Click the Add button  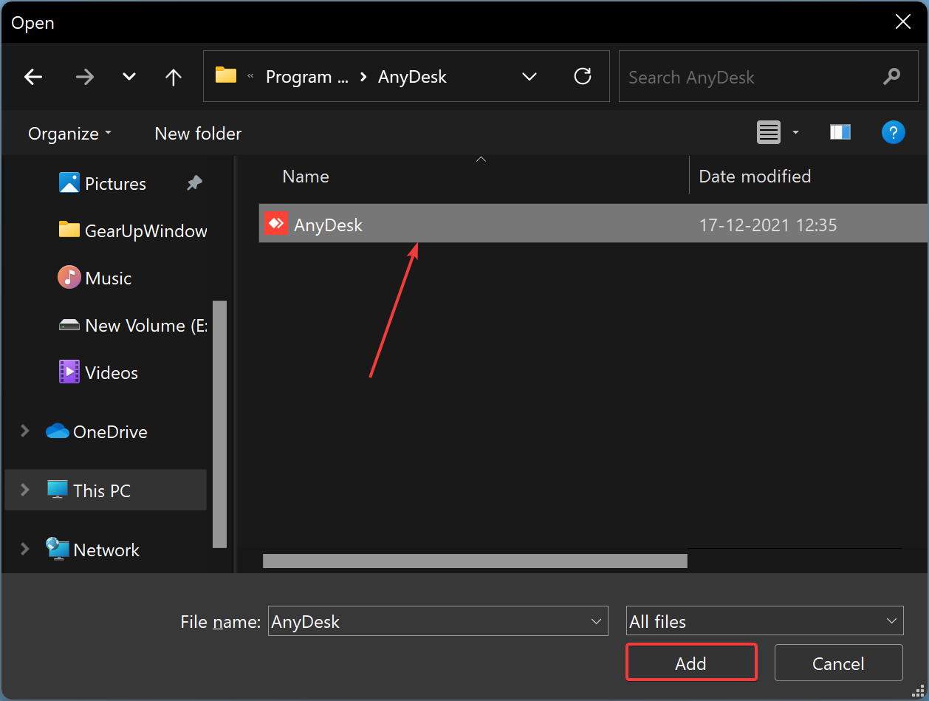pyautogui.click(x=691, y=663)
